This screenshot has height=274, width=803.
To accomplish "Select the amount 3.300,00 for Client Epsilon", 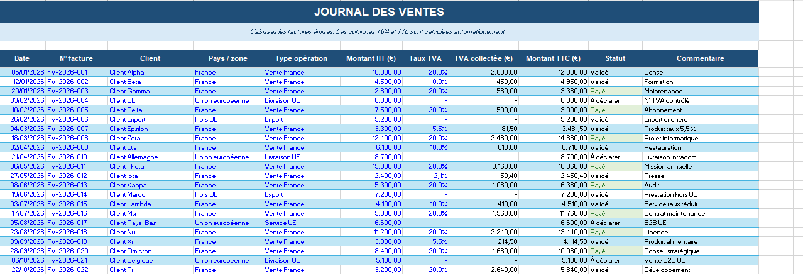I will (372, 129).
